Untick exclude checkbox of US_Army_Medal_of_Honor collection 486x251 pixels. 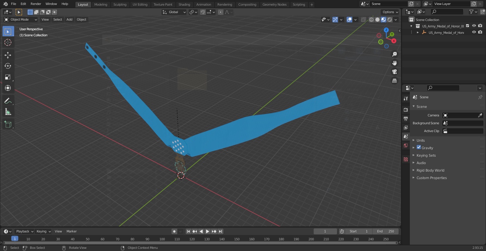click(467, 26)
